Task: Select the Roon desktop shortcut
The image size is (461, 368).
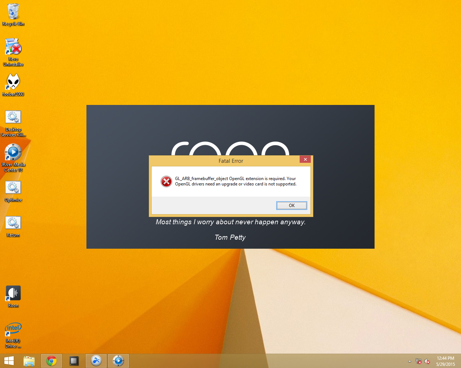Action: [13, 294]
